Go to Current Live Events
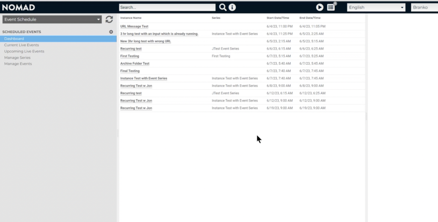 [21, 45]
